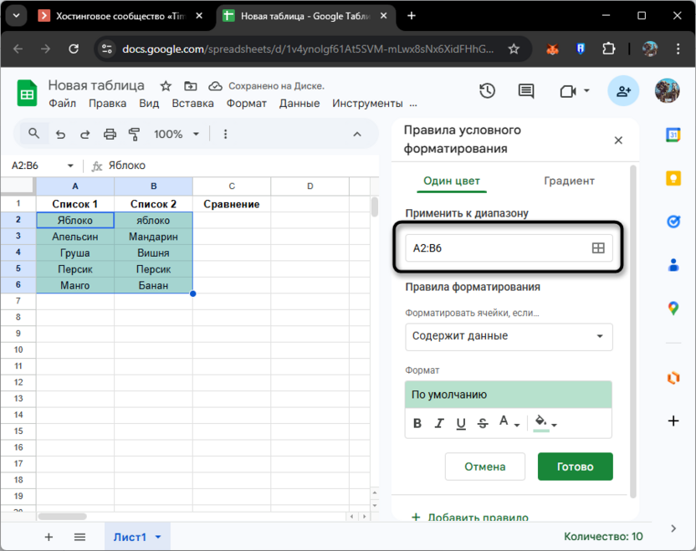696x551 pixels.
Task: Click the Готово button
Action: pos(575,467)
